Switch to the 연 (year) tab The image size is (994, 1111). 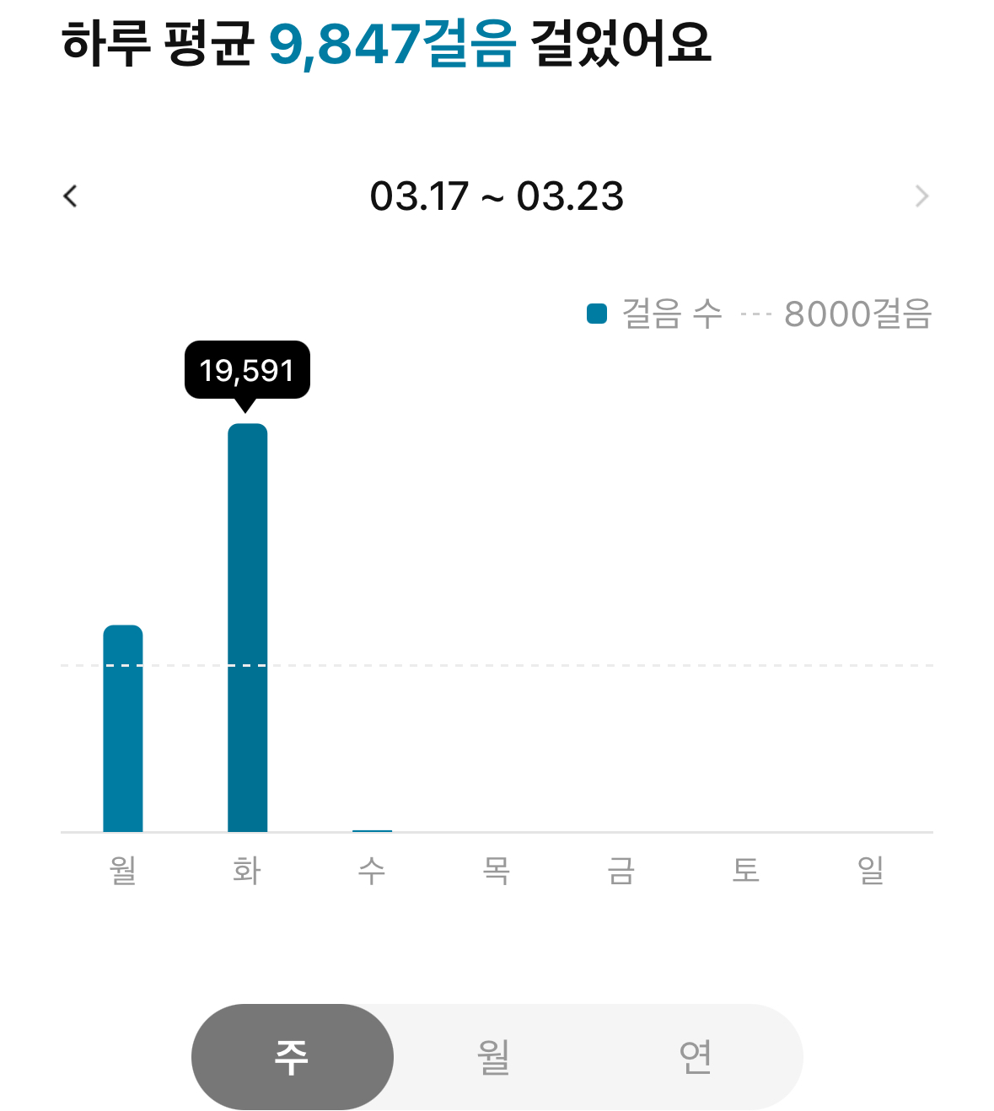tap(696, 1056)
